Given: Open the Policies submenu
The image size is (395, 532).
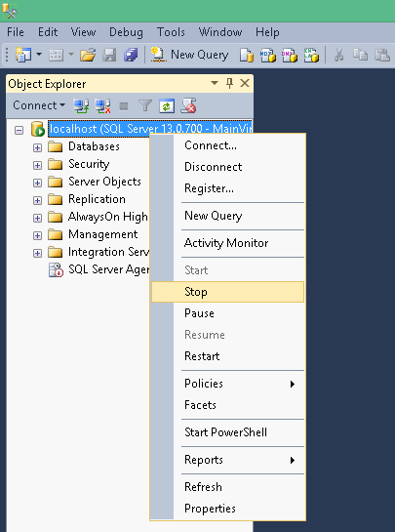Looking at the screenshot, I should click(227, 384).
